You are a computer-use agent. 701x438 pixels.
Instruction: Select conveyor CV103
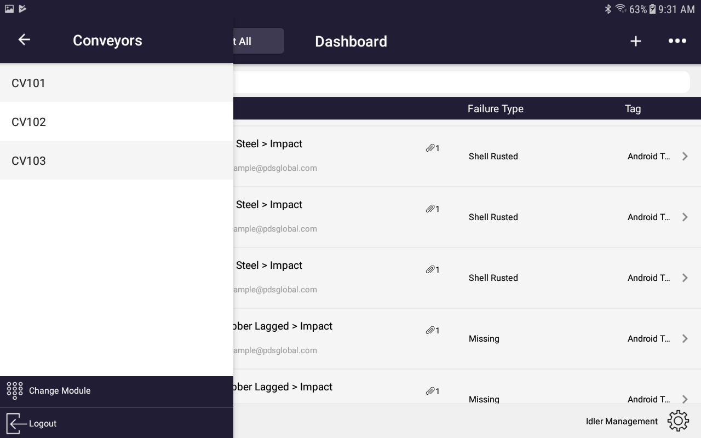pos(28,161)
